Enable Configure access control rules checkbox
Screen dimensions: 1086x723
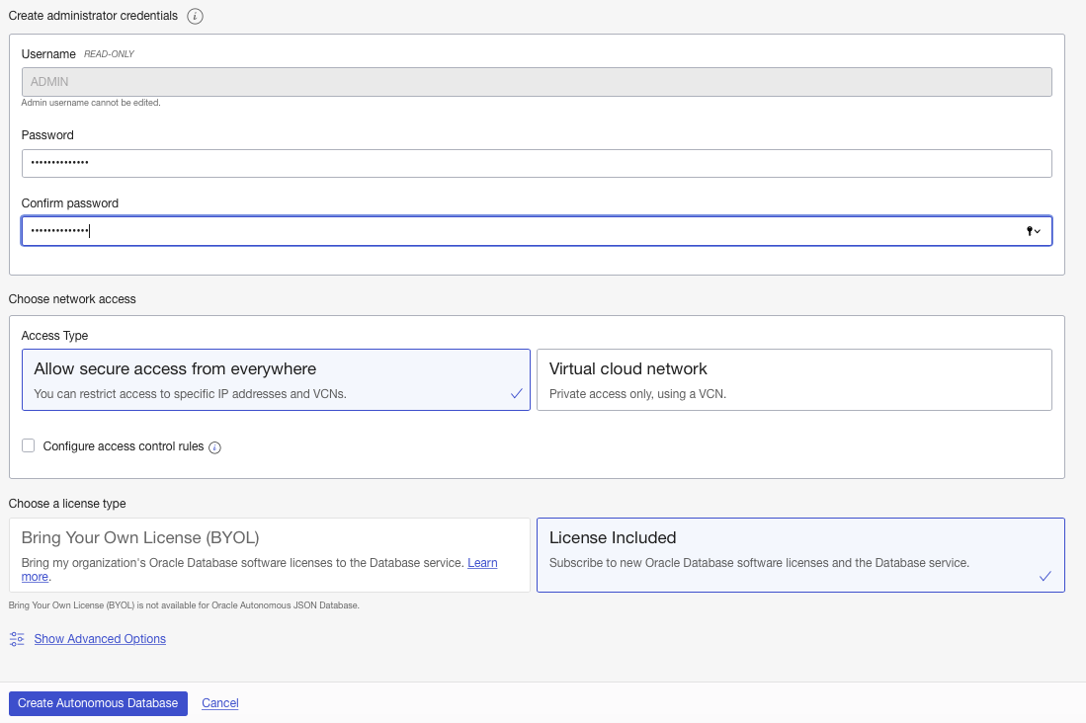click(x=29, y=446)
